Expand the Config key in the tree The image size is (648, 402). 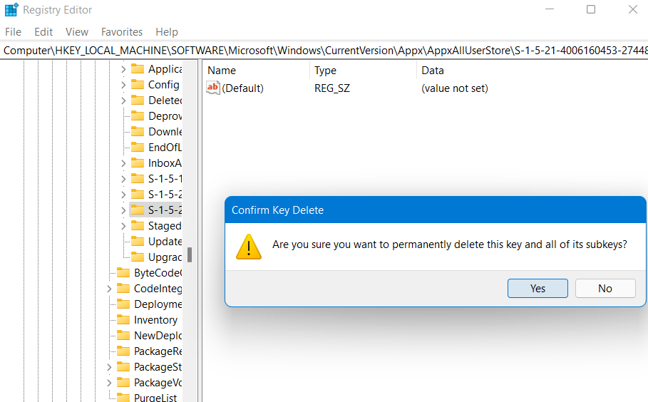123,85
